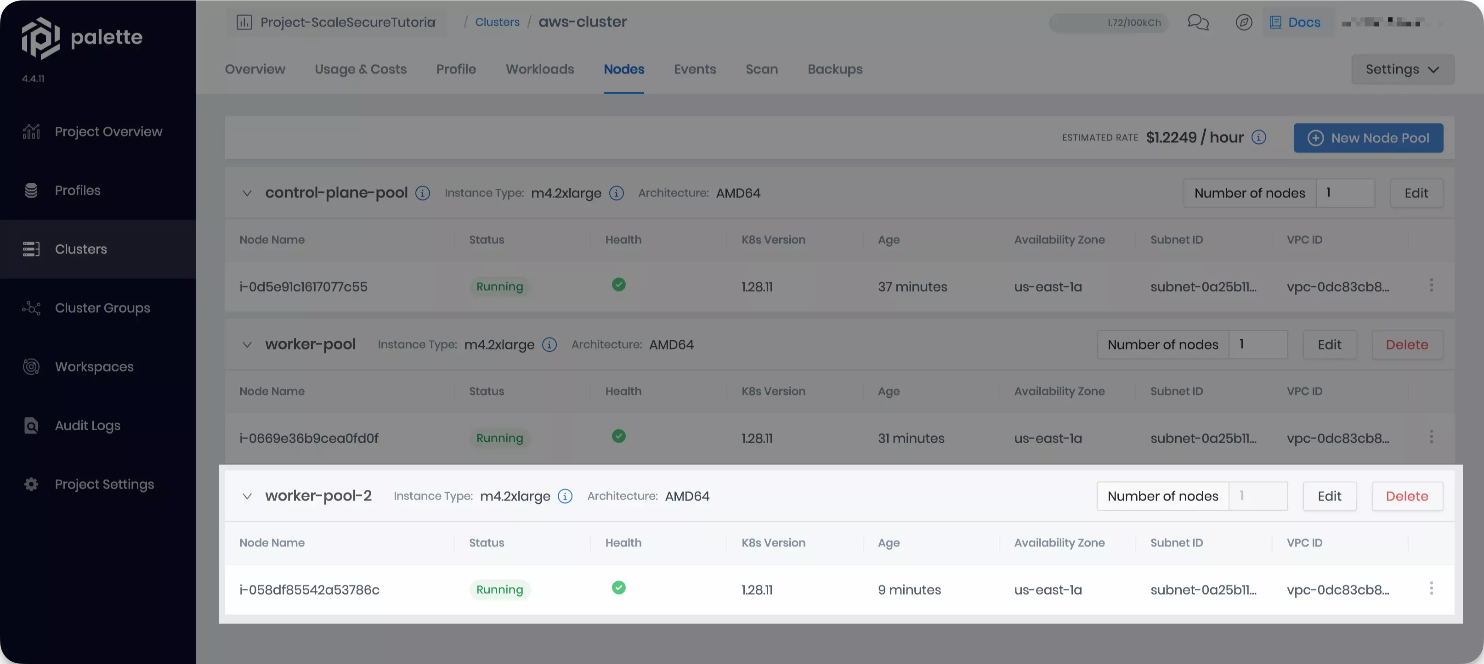Open Workspaces in the sidebar
The width and height of the screenshot is (1484, 664).
pos(98,367)
